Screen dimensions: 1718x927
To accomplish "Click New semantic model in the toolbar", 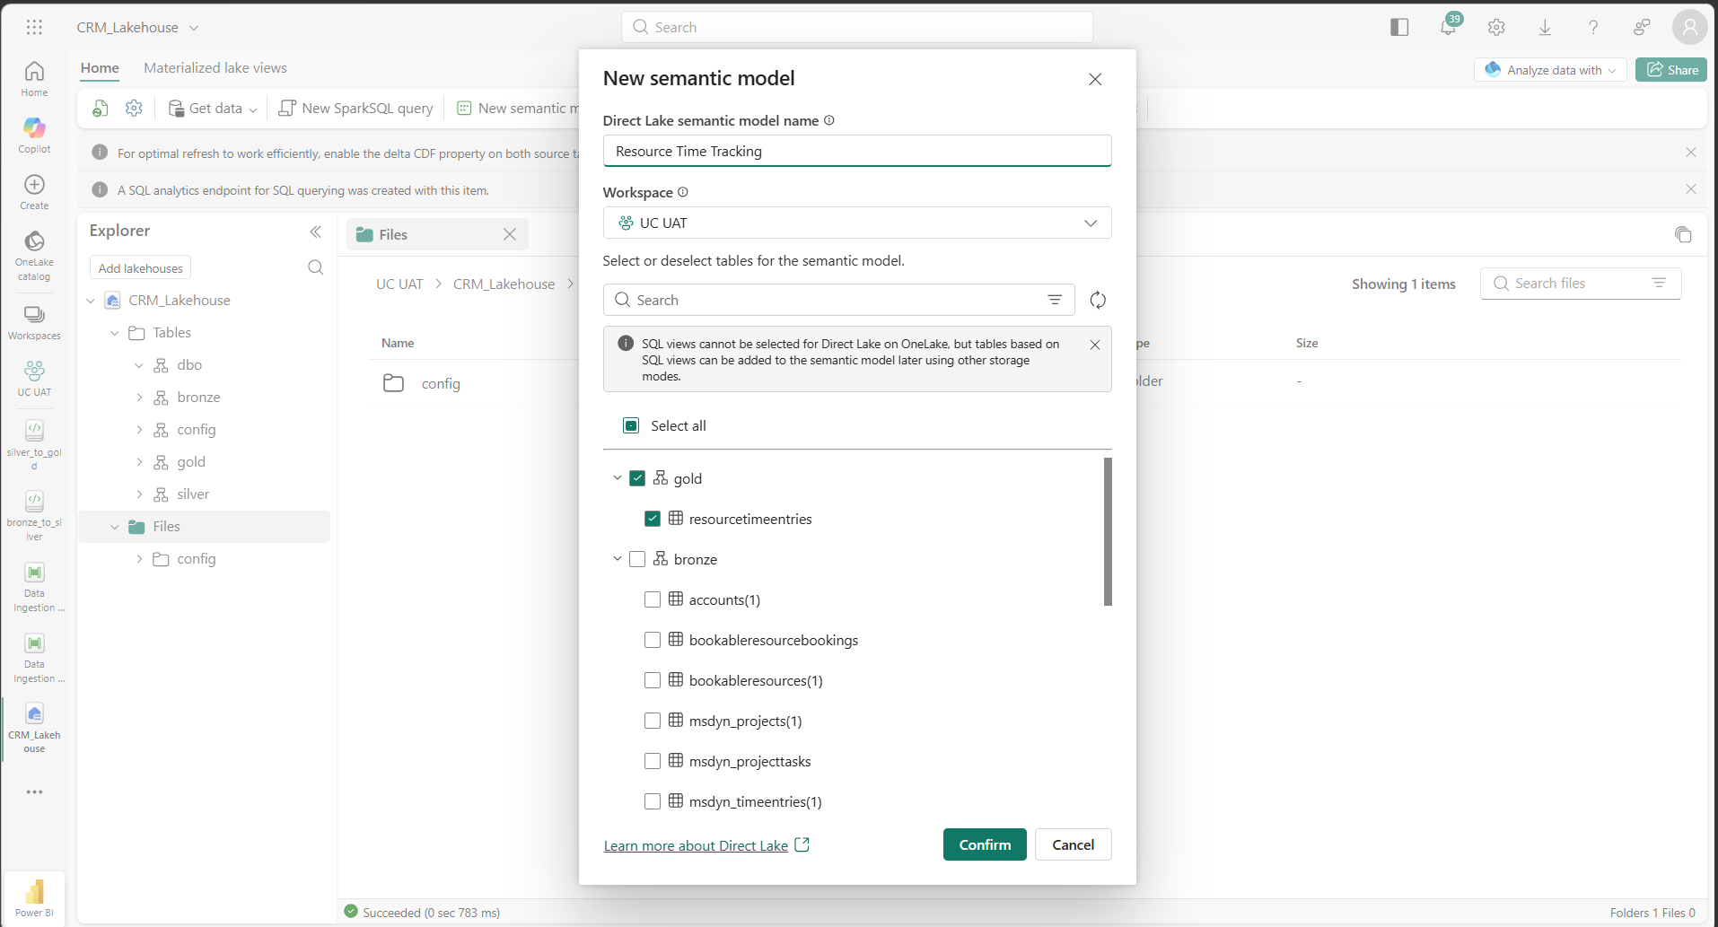I will pyautogui.click(x=518, y=108).
